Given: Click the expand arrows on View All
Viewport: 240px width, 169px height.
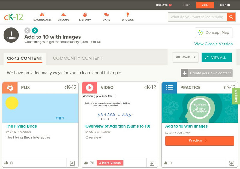Looking at the screenshot, I should click(x=207, y=57).
